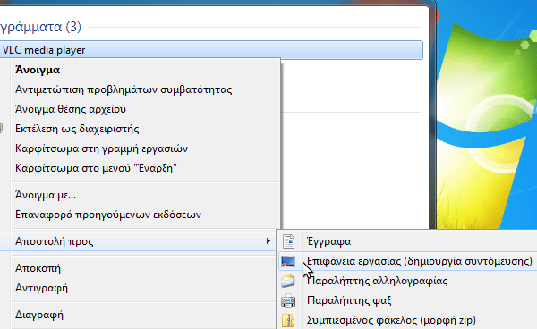Click the mail envelope icon
The height and width of the screenshot is (329, 537).
point(288,281)
